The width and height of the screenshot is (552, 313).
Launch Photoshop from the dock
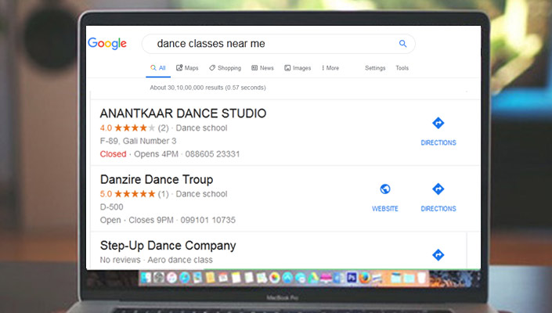coord(352,278)
